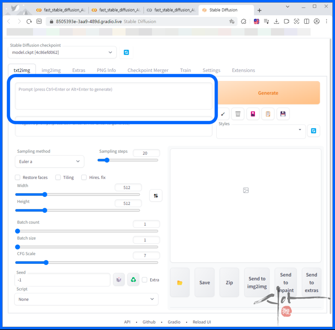Open the Script dropdown
The image size is (335, 330).
[x=86, y=299]
